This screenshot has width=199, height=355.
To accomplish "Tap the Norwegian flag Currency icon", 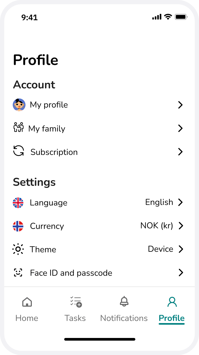I will [18, 226].
